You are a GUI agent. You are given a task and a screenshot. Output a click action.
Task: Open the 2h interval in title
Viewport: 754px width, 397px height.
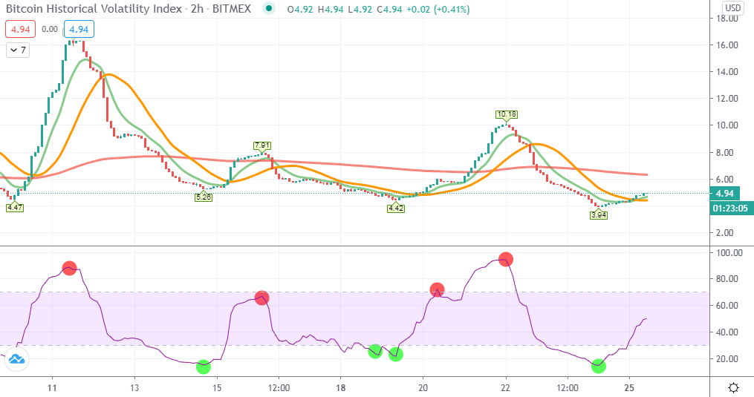[197, 9]
